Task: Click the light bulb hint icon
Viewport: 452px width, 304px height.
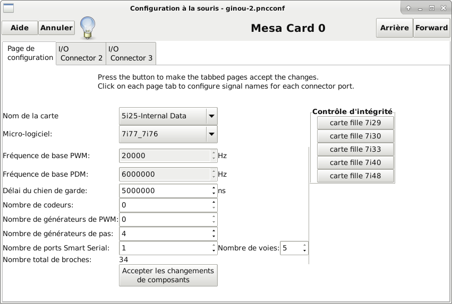Action: pyautogui.click(x=87, y=28)
